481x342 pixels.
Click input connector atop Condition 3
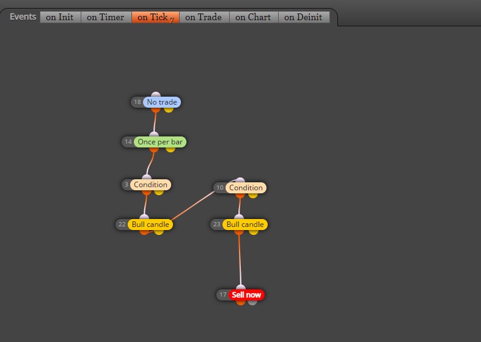click(147, 177)
